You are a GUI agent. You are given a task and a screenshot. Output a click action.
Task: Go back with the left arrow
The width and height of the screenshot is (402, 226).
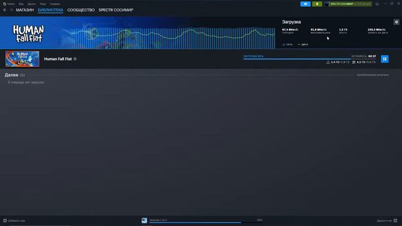point(5,10)
